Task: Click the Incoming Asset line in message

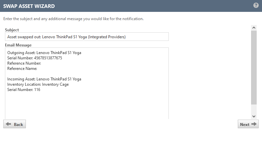Action: (x=44, y=79)
